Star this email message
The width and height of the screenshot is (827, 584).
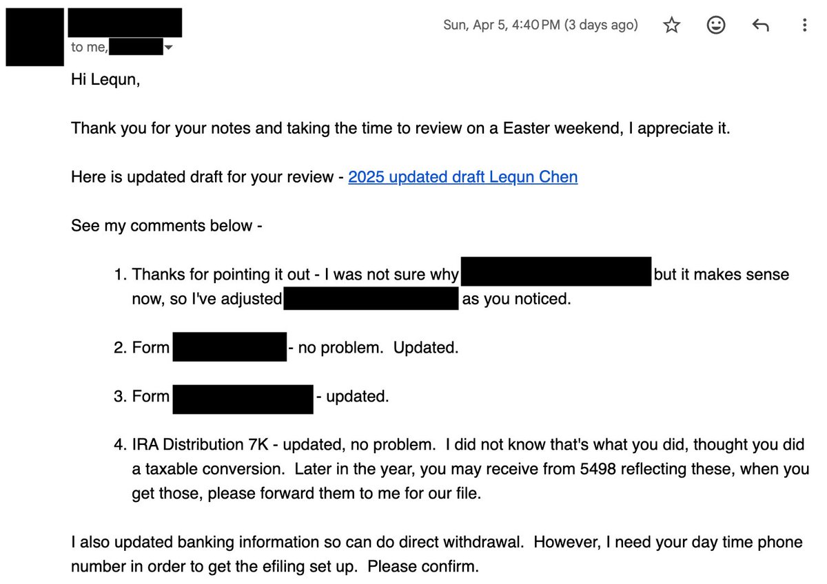(671, 25)
